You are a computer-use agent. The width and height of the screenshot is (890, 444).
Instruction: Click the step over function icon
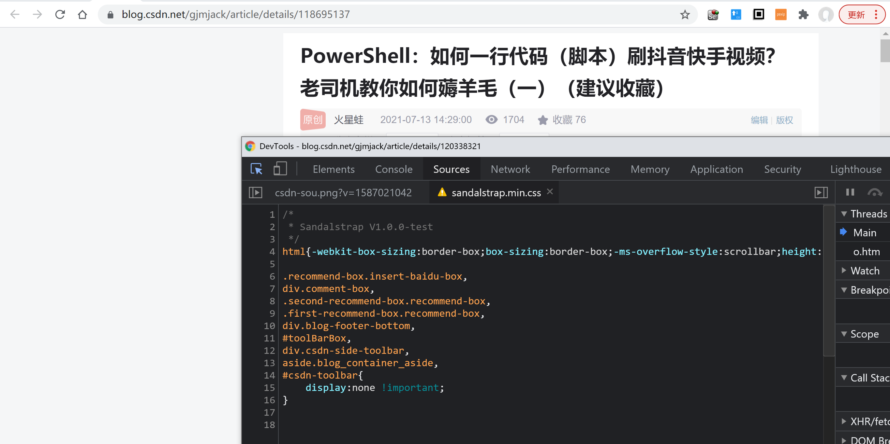(x=874, y=192)
